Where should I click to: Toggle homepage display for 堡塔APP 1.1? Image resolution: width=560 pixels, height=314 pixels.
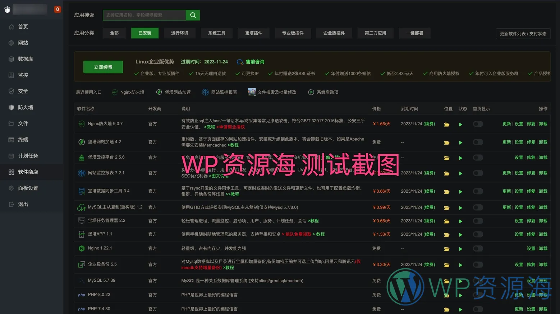click(478, 234)
